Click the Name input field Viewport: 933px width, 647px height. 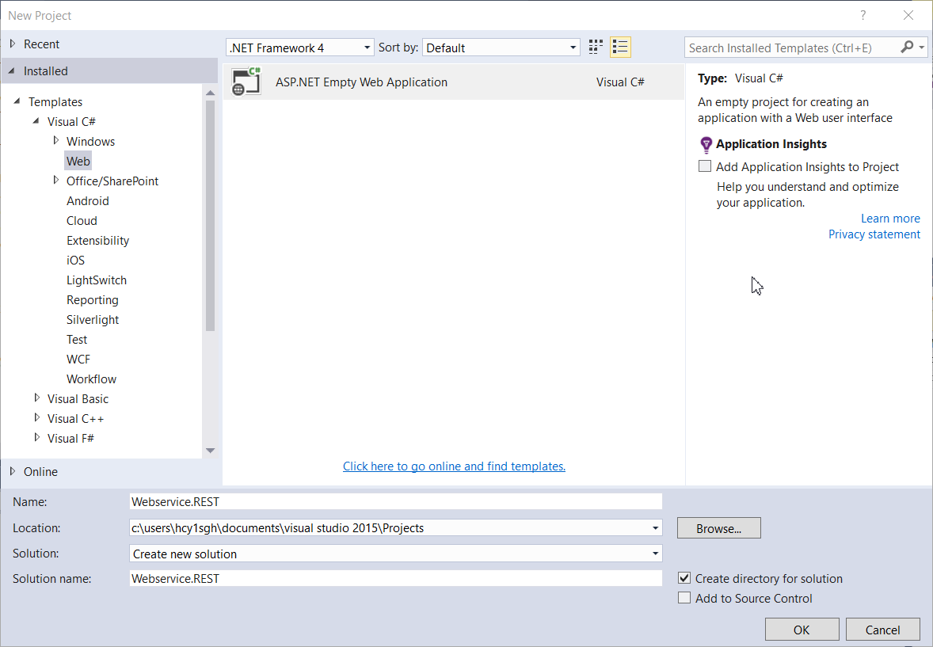[396, 502]
